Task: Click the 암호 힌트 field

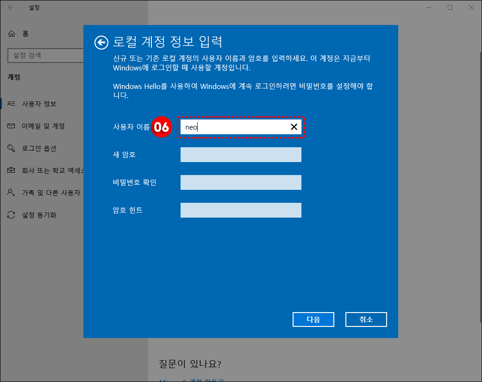Action: [241, 210]
